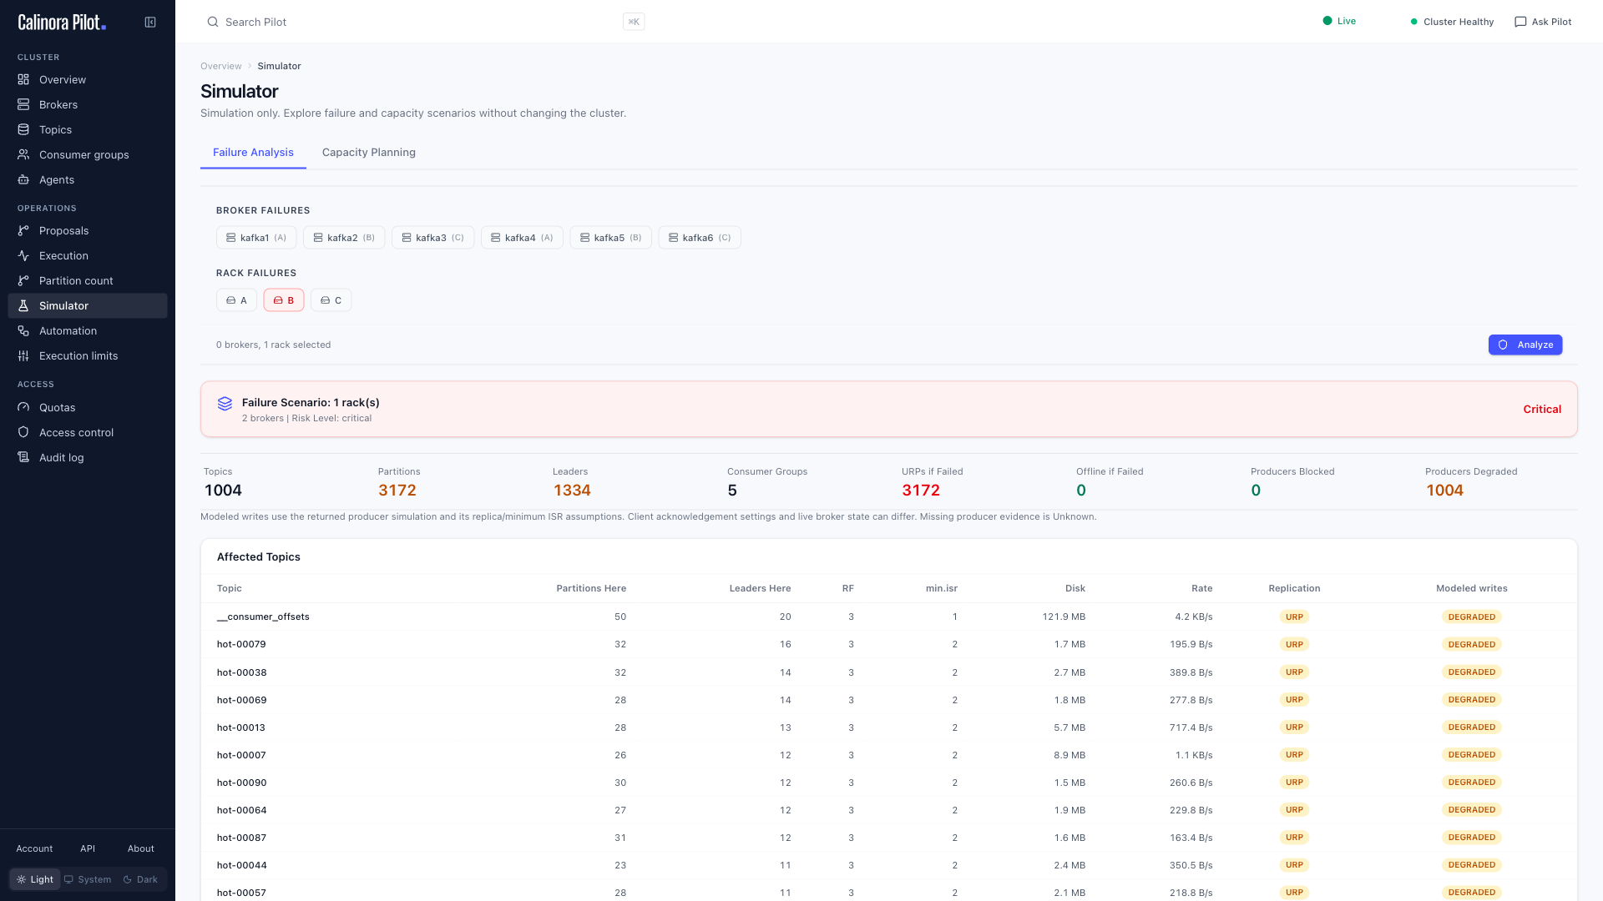
Task: Open the Automation page
Action: pyautogui.click(x=88, y=330)
